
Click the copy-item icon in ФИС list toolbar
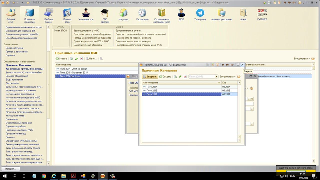[71, 59]
